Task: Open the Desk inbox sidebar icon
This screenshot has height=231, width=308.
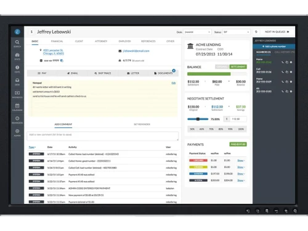Action: click(x=17, y=82)
